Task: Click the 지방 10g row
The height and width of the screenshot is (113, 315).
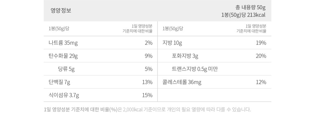Action: click(x=214, y=43)
